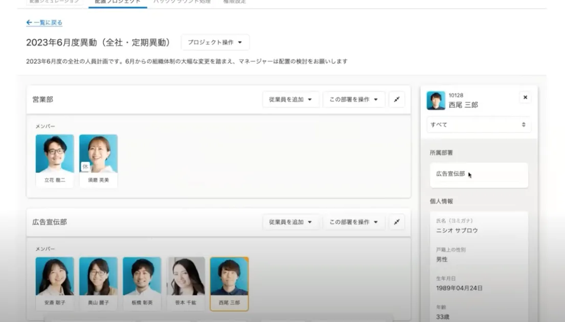
Task: Close the 西尾 三郎 detail panel
Action: (525, 97)
